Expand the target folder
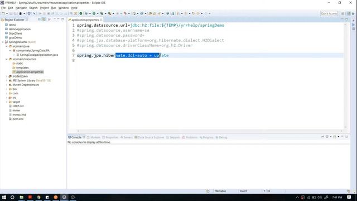This screenshot has width=357, height=201. tap(7, 102)
